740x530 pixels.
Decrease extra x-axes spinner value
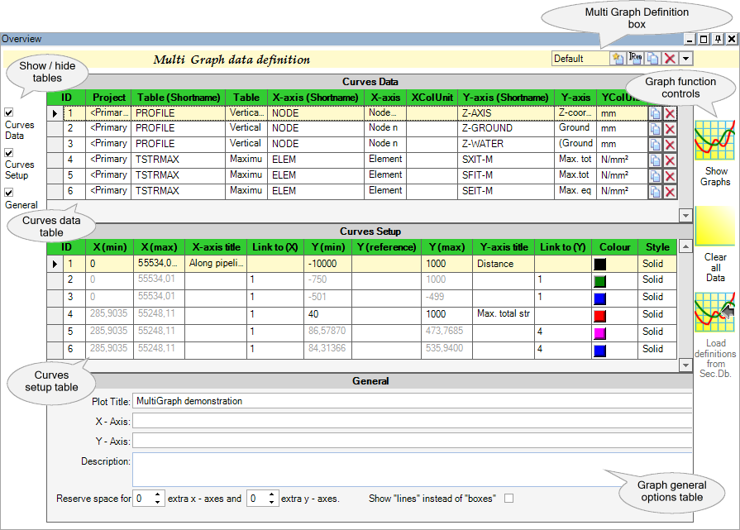click(x=158, y=502)
